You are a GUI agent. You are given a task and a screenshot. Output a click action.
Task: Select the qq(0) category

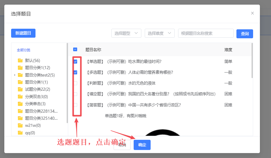[x=30, y=133]
